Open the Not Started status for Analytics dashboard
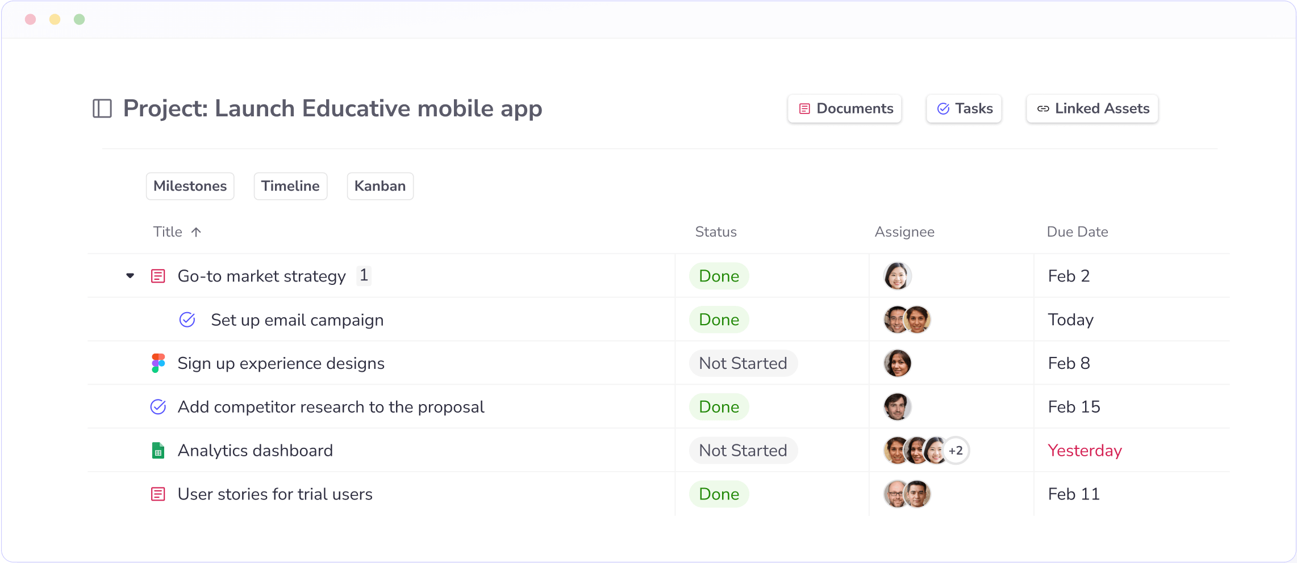 [x=743, y=451]
